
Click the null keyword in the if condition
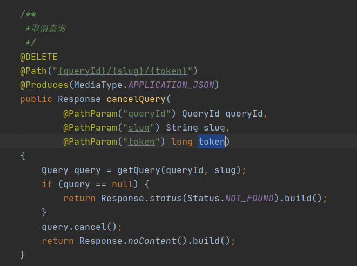(x=123, y=184)
